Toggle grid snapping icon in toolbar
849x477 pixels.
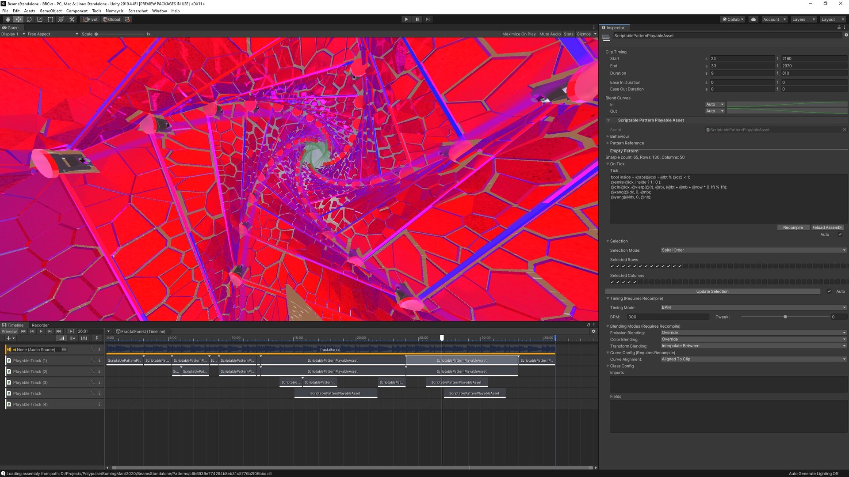pos(127,19)
